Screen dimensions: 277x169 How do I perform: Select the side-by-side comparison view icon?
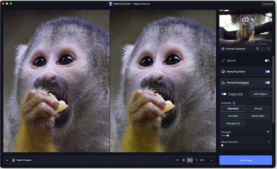tap(190, 160)
